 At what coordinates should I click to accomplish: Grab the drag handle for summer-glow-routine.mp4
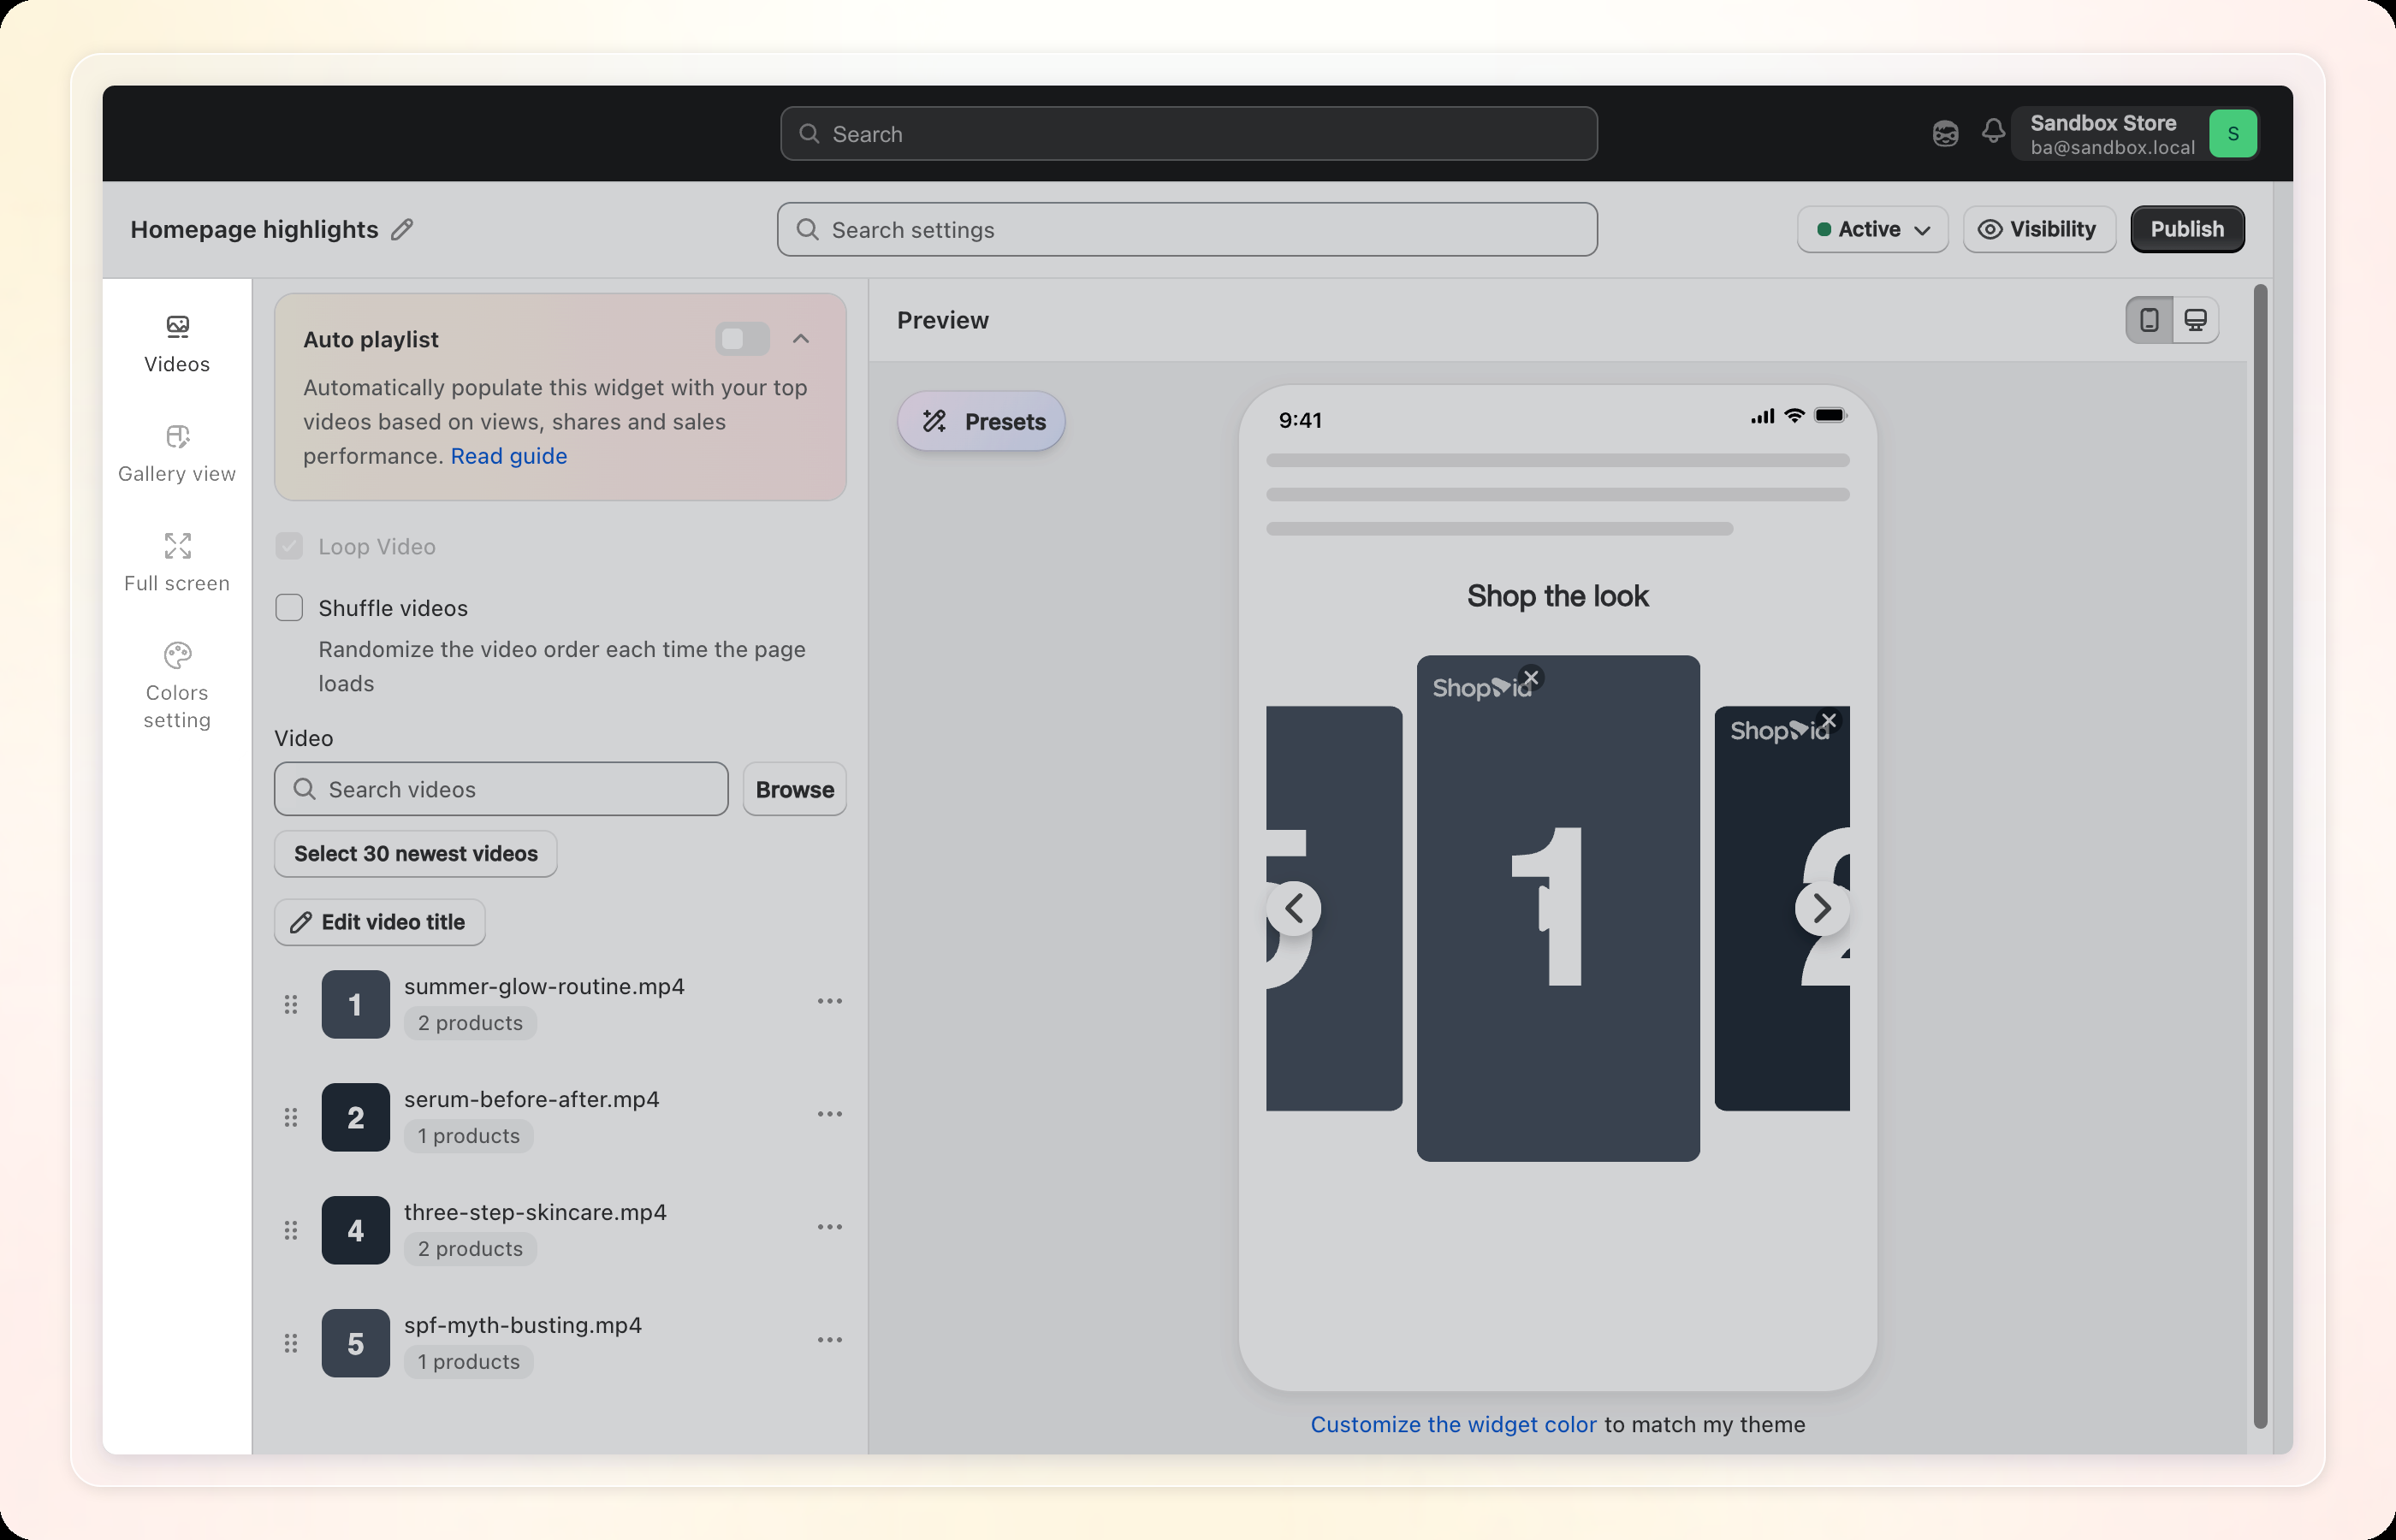291,1004
